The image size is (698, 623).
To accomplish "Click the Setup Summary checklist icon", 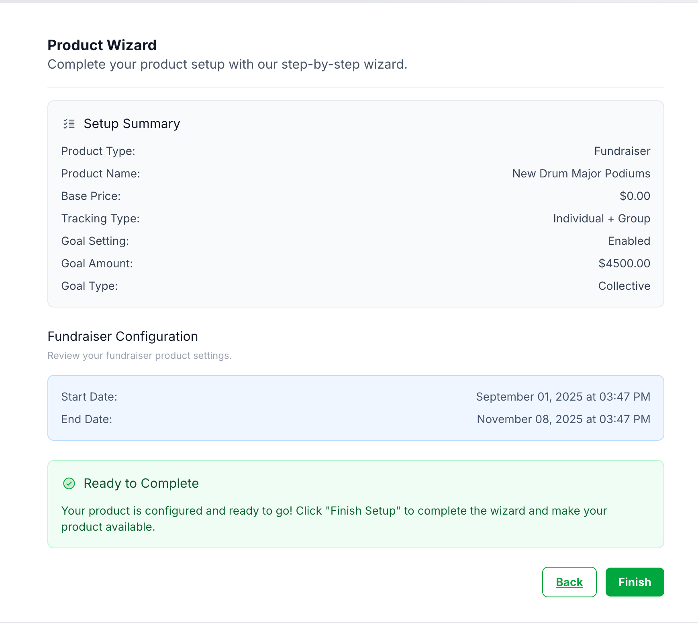I will tap(69, 124).
